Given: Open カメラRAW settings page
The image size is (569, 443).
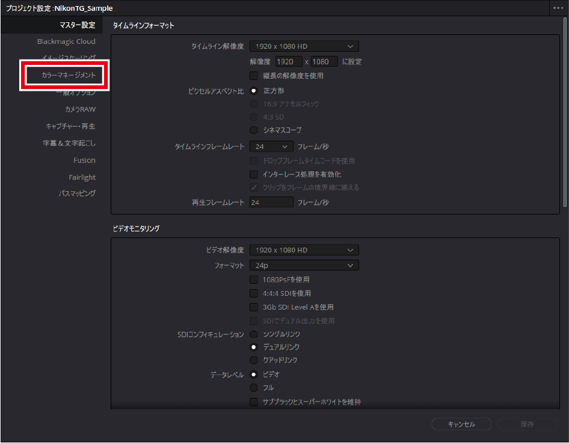Looking at the screenshot, I should point(80,109).
